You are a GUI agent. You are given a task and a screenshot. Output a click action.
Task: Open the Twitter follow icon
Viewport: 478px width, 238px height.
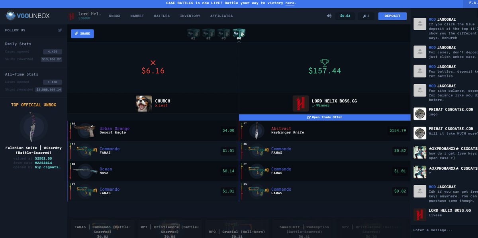click(60, 30)
